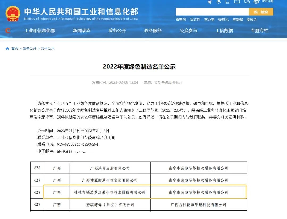Click the 广西 province cell in row 629
This screenshot has height=219, width=287.
click(x=57, y=205)
